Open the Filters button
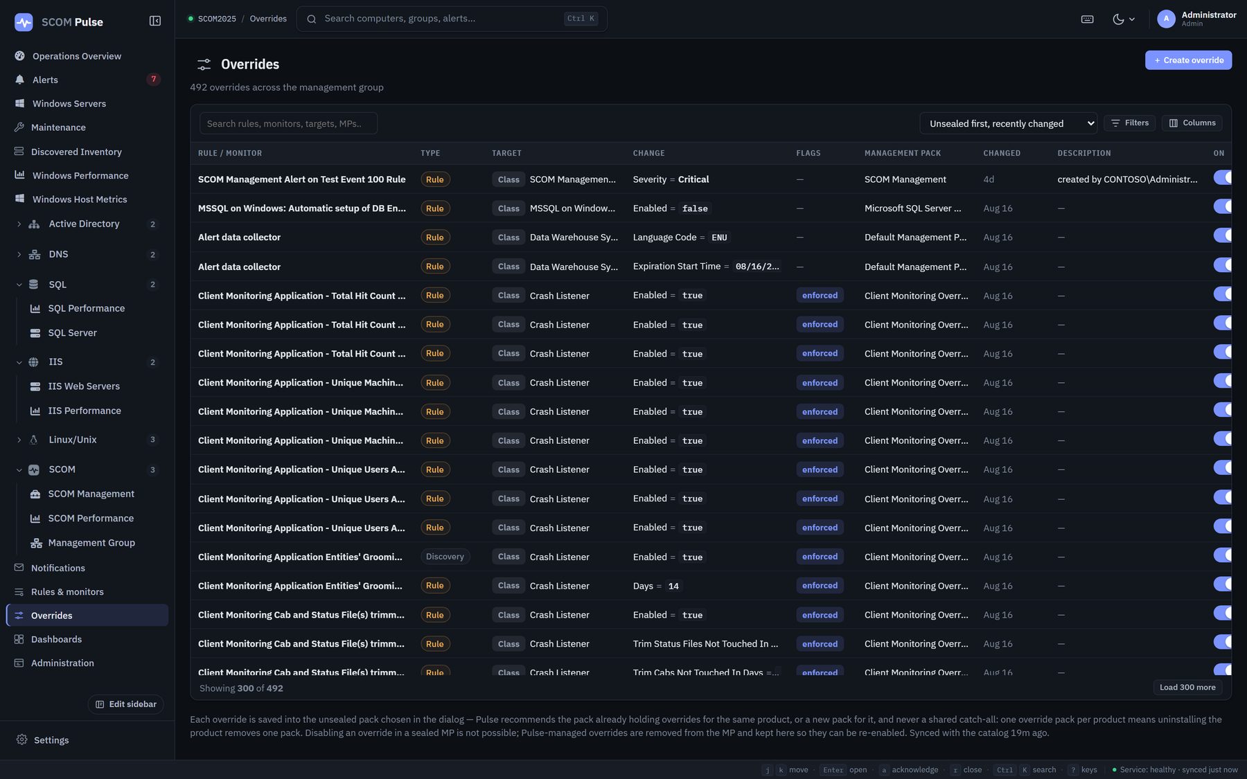The height and width of the screenshot is (779, 1247). click(x=1129, y=123)
